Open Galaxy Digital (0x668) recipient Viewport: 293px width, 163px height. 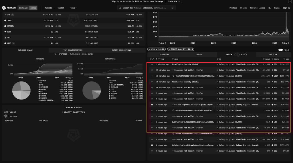coord(230,111)
